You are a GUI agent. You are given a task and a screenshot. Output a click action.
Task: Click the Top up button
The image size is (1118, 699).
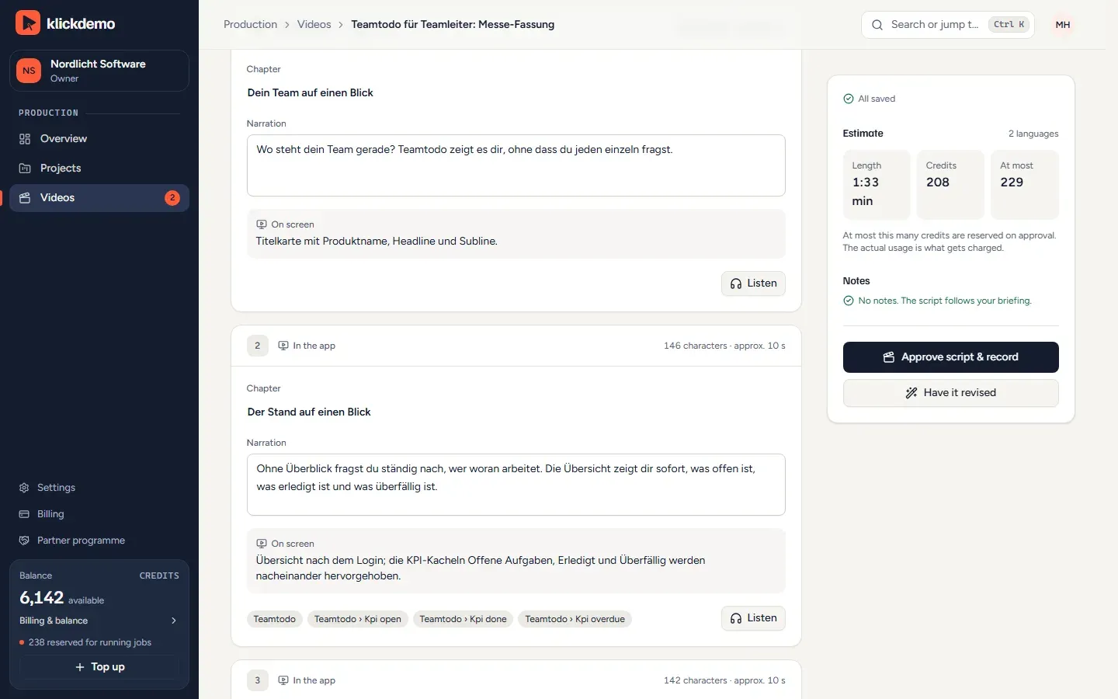tap(99, 667)
